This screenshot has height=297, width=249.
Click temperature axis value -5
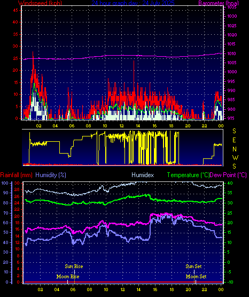[x=229, y=272]
